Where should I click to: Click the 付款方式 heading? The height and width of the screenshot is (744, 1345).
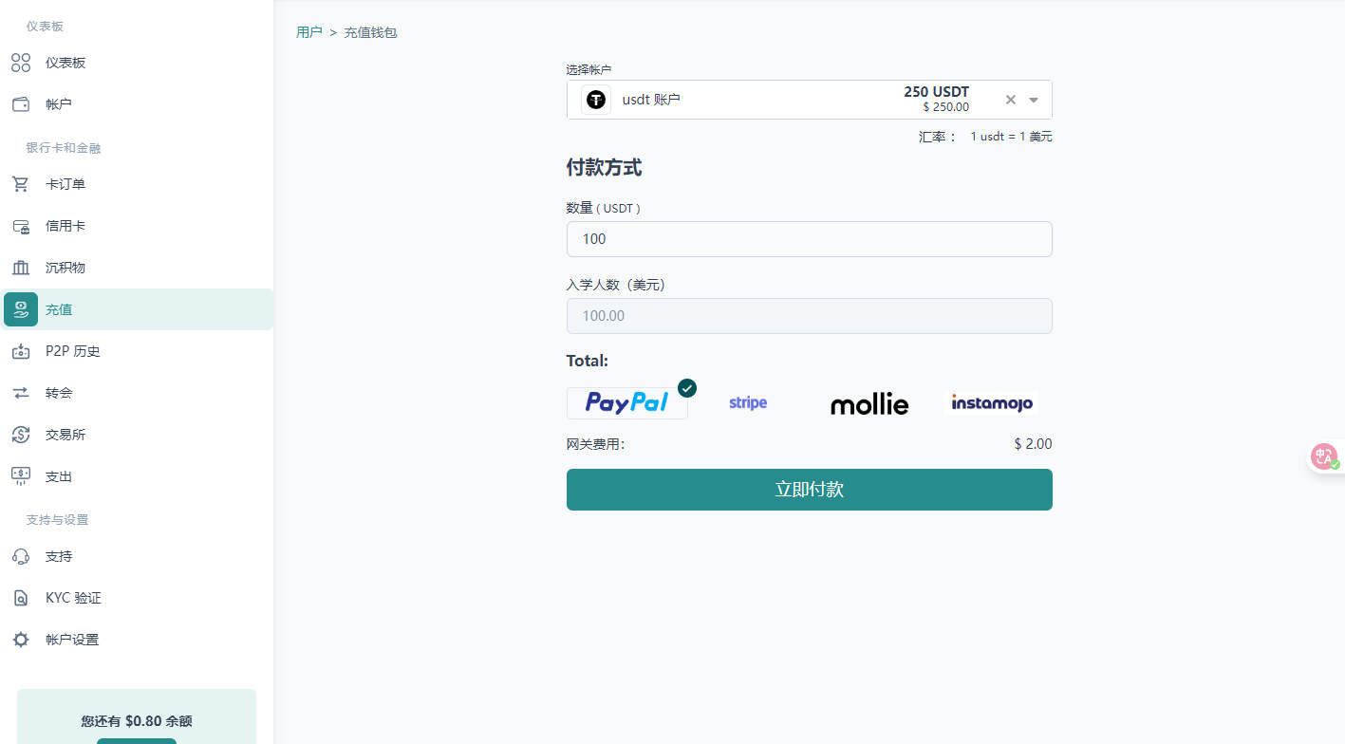tap(605, 168)
